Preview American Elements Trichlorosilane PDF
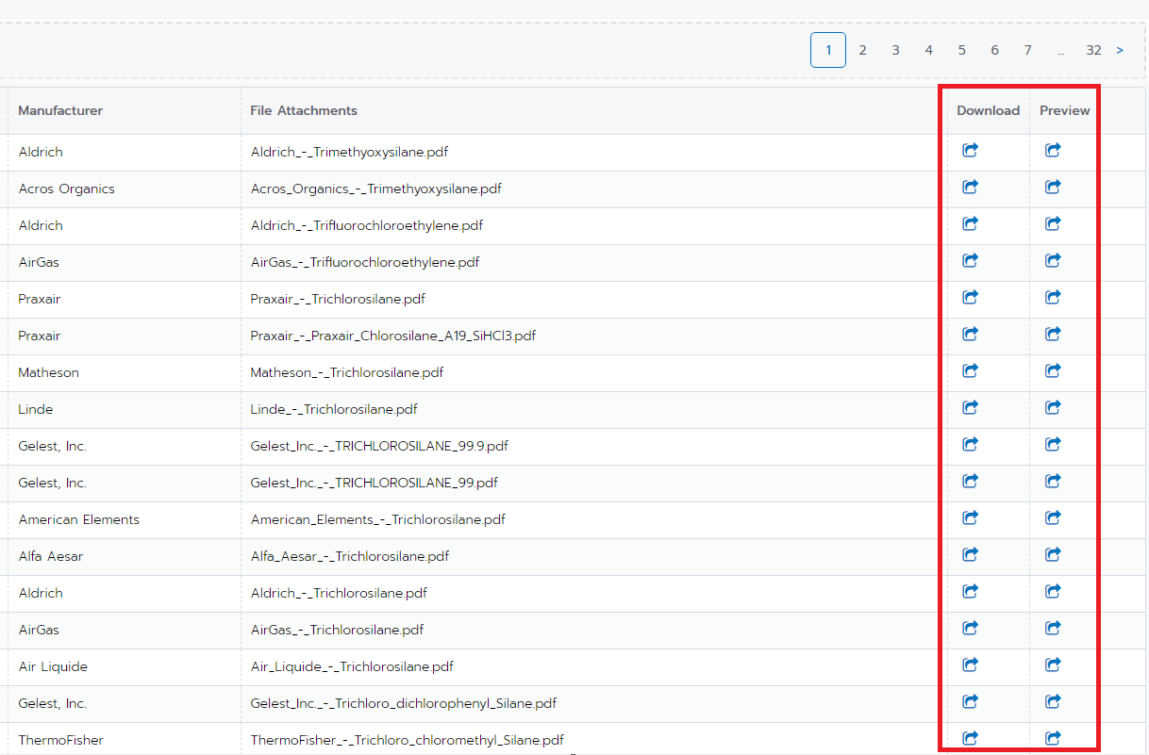Image resolution: width=1149 pixels, height=755 pixels. click(1053, 517)
